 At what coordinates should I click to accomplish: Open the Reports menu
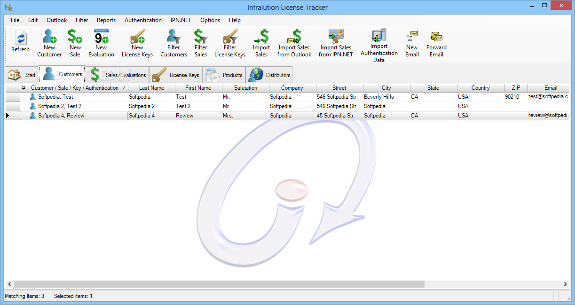(106, 20)
